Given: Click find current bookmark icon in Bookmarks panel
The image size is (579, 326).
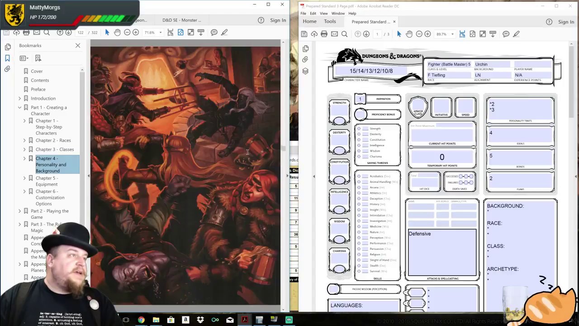Looking at the screenshot, I should (38, 58).
